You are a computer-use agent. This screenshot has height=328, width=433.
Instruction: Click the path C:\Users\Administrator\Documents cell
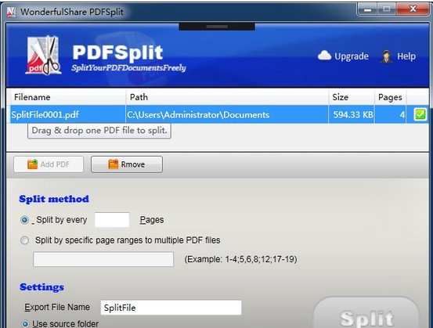click(227, 114)
